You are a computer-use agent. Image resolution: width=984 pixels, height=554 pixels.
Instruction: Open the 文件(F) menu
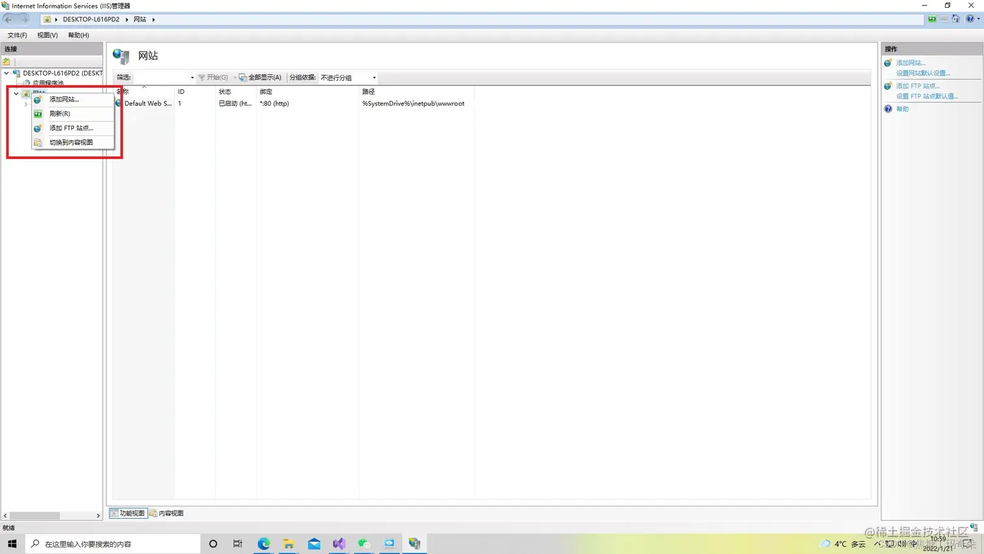(17, 35)
